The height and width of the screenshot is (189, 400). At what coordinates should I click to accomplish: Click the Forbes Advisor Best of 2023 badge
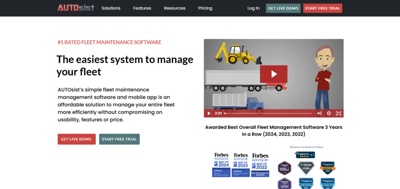241,164
